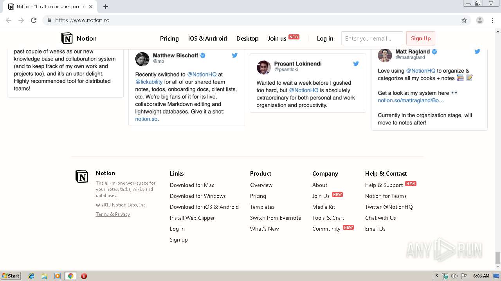
Task: Open Windows Start menu
Action: coord(11,276)
